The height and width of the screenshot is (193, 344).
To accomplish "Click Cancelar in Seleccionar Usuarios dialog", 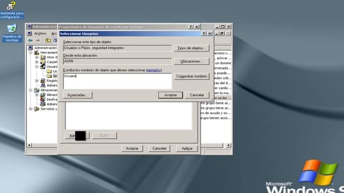I will [x=197, y=95].
